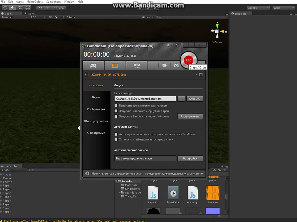Image resolution: width=297 pixels, height=222 pixels.
Task: Switch to Bandicam HDMI device mode
Action: (x=137, y=66)
